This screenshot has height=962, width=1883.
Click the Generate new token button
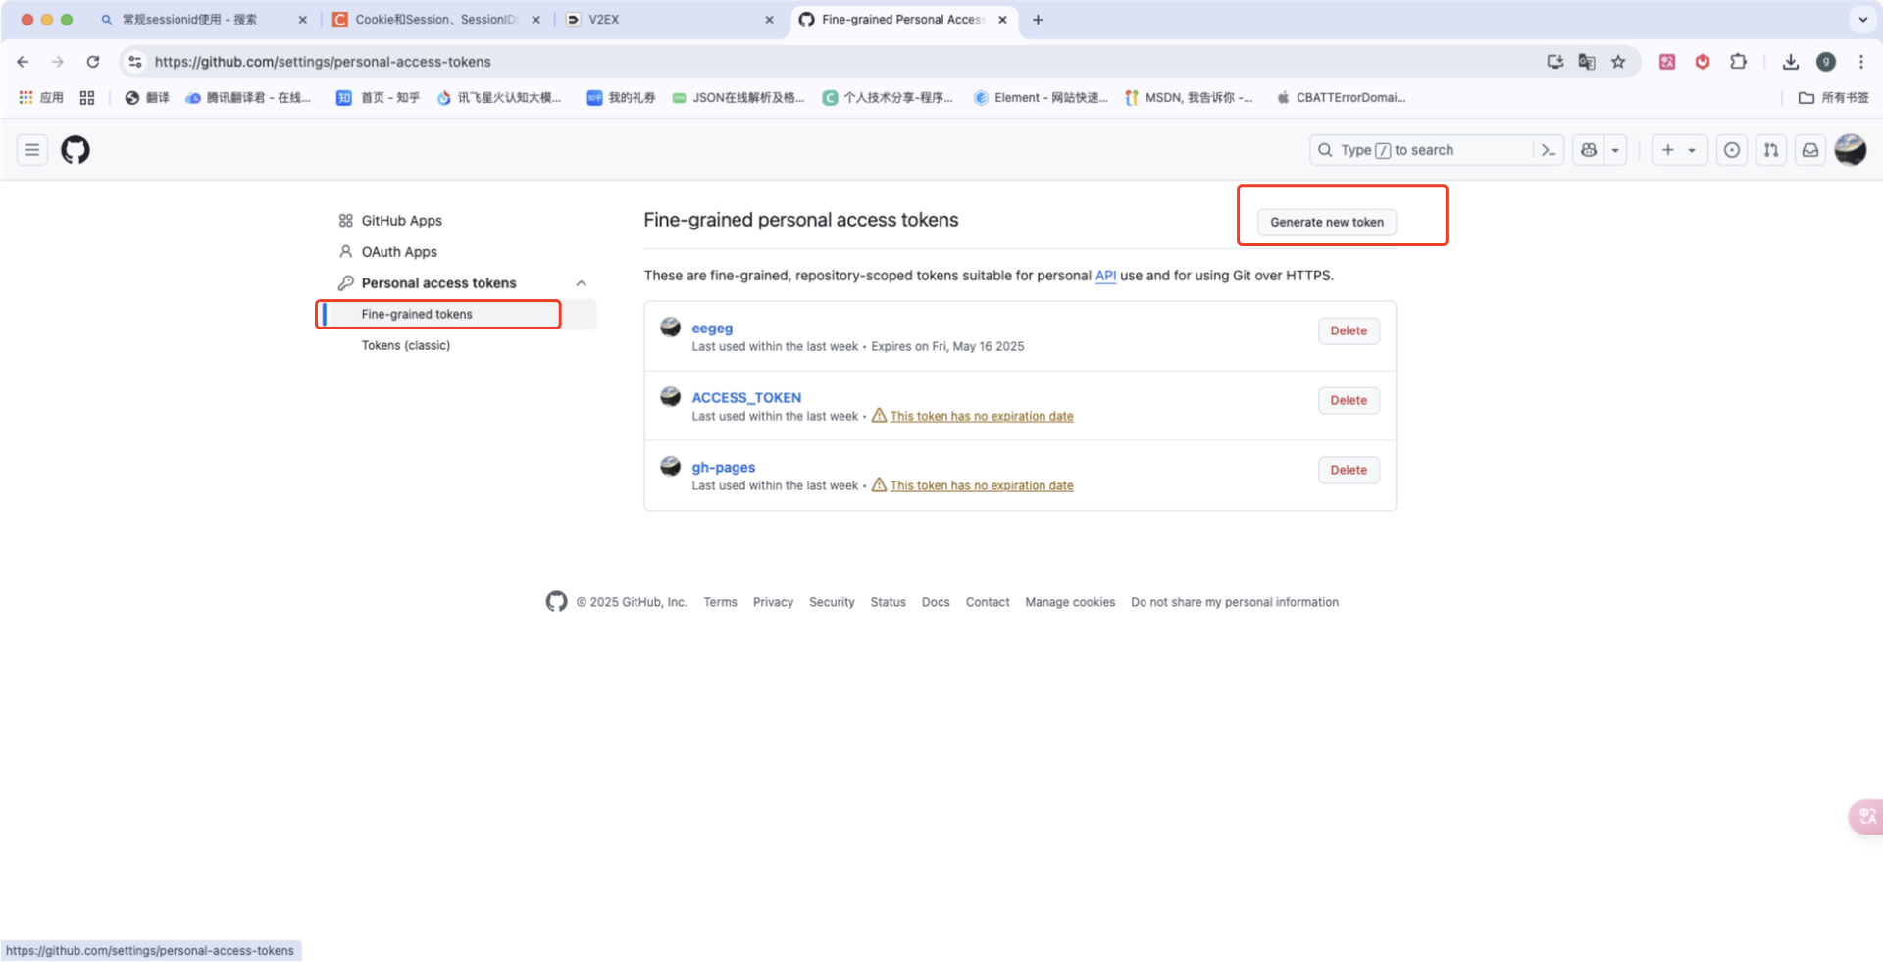pos(1327,222)
